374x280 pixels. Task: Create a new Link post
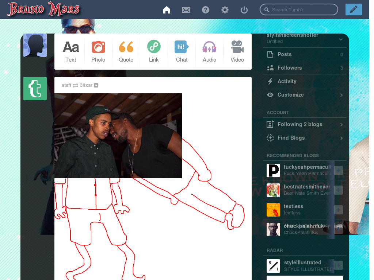coord(154,51)
